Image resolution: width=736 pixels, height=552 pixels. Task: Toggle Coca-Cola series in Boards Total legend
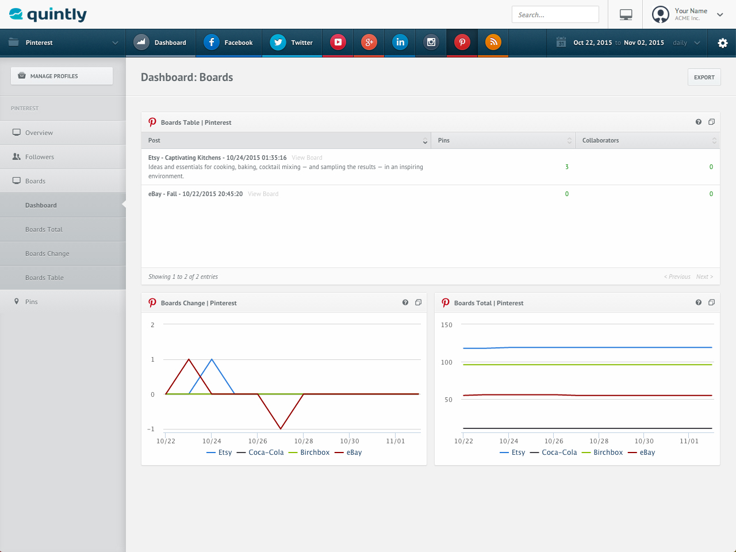point(553,453)
